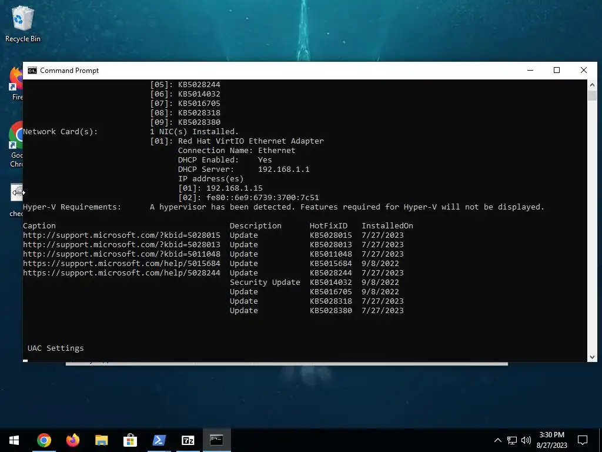Screen dimensions: 602x452
Task: Click KB5028318 in the hotfix table
Action: (331, 301)
